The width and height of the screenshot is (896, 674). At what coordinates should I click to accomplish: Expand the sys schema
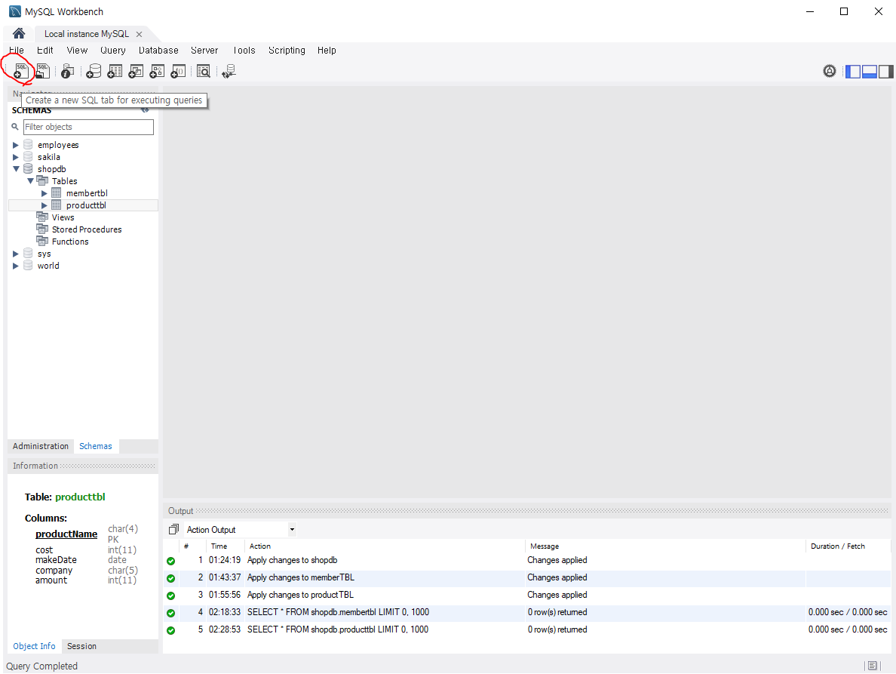(x=16, y=254)
